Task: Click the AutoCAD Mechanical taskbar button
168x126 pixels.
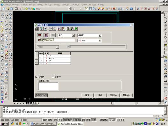Action: 70,124
